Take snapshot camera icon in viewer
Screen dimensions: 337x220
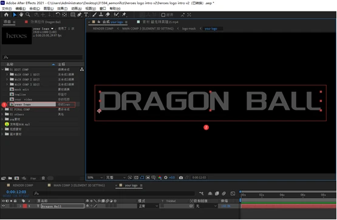(x=181, y=178)
